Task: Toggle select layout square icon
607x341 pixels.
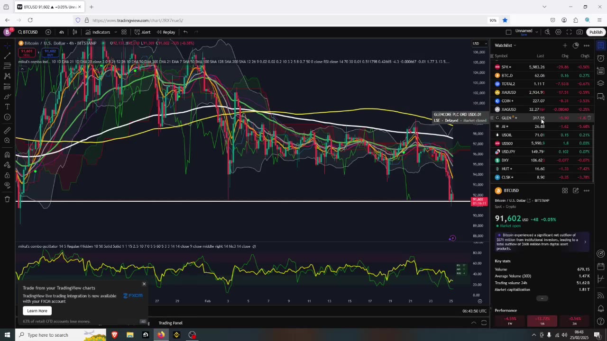Action: click(x=508, y=32)
